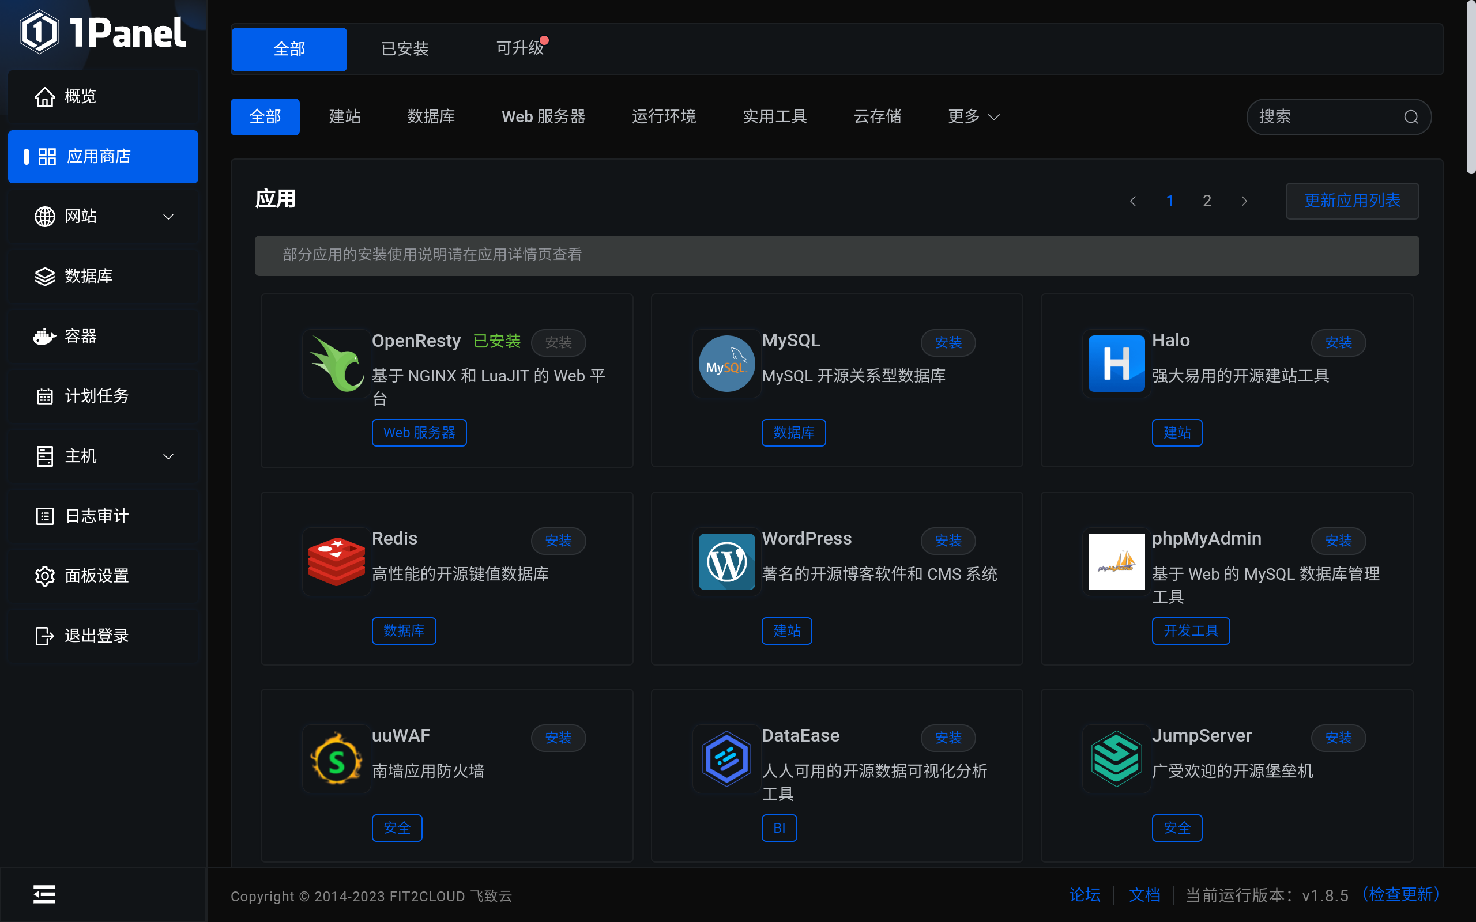Viewport: 1476px width, 922px height.
Task: Open the DataEase app icon
Action: 726,759
